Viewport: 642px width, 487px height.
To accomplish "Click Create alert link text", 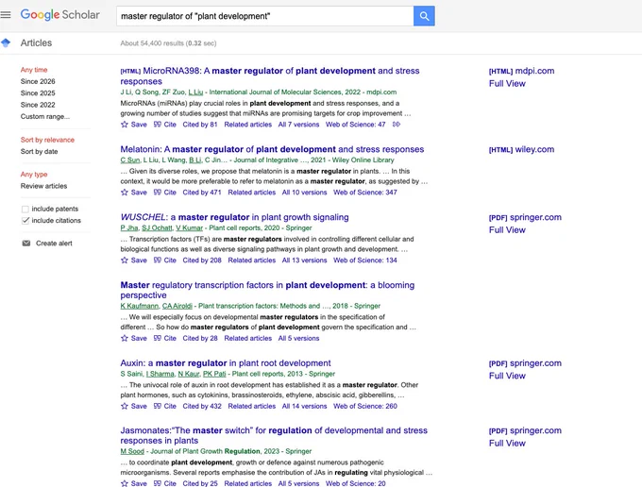I will [54, 243].
